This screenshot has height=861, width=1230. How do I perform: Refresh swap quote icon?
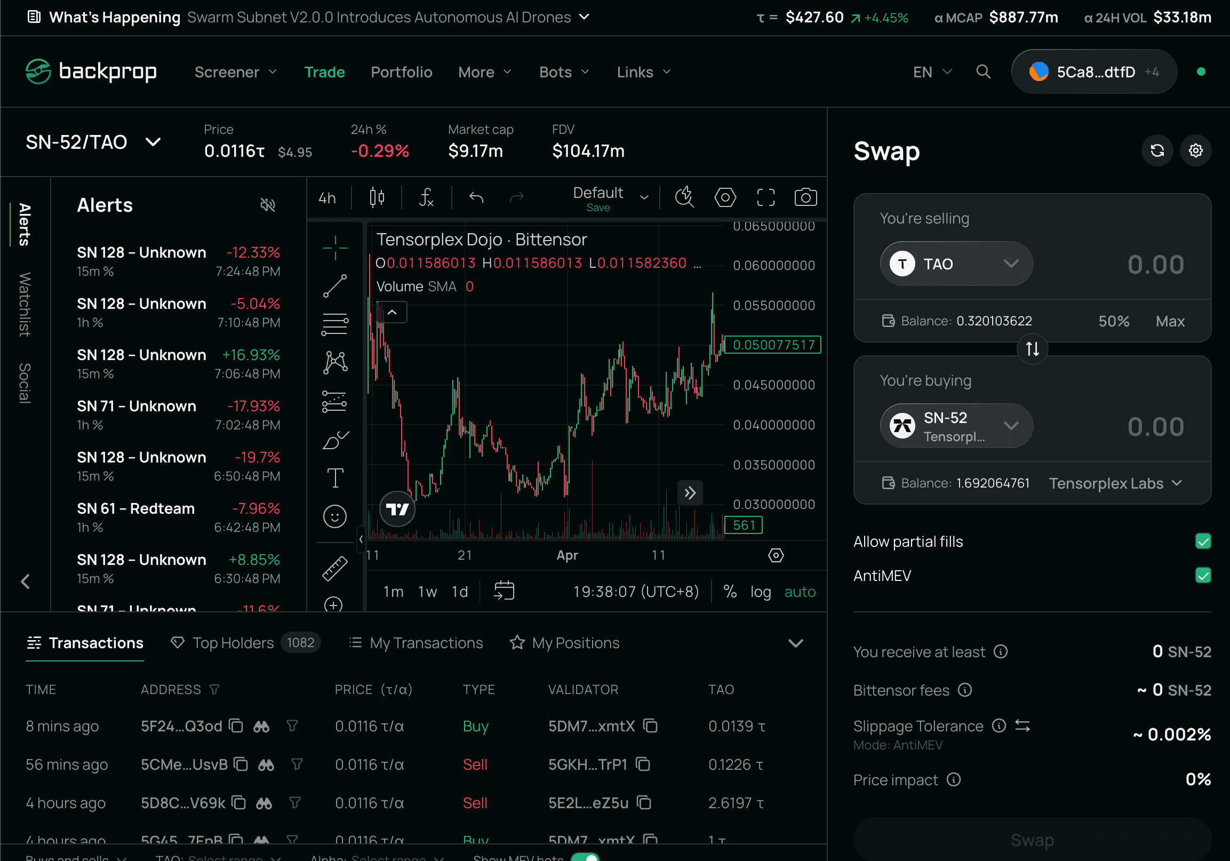[x=1157, y=150]
